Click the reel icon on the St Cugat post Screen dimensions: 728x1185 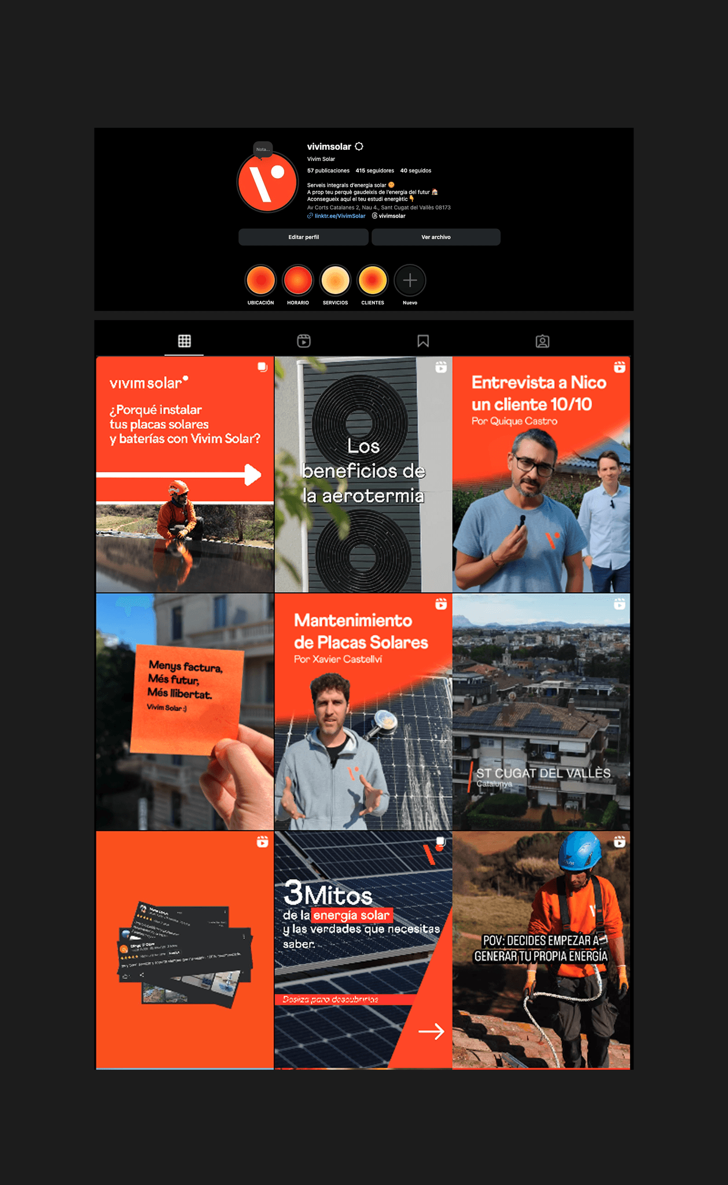[x=619, y=604]
